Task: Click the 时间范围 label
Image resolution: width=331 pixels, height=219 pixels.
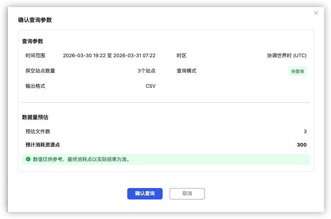Action: click(35, 56)
